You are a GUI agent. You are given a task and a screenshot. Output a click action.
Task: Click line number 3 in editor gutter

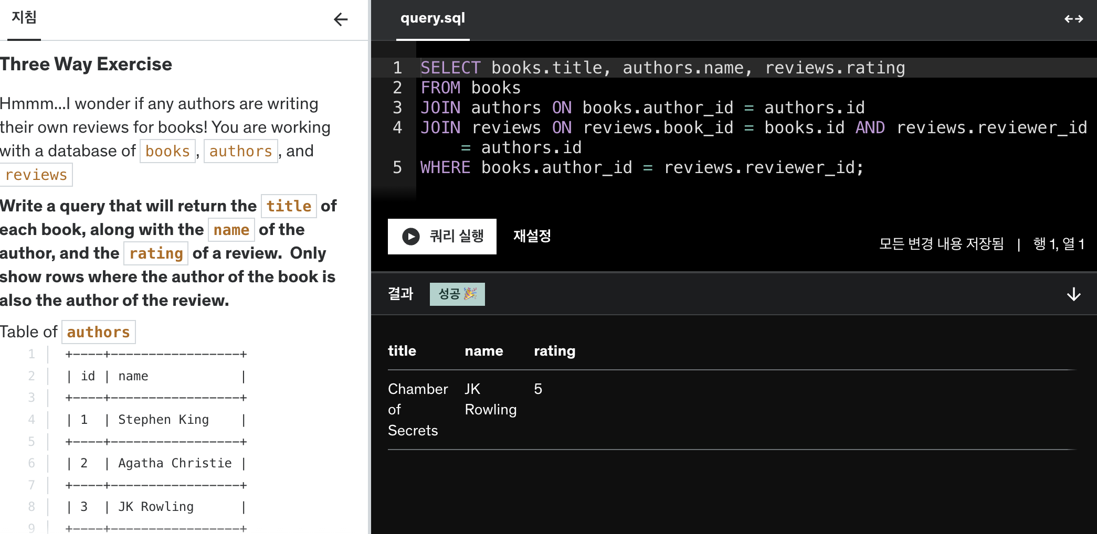397,108
